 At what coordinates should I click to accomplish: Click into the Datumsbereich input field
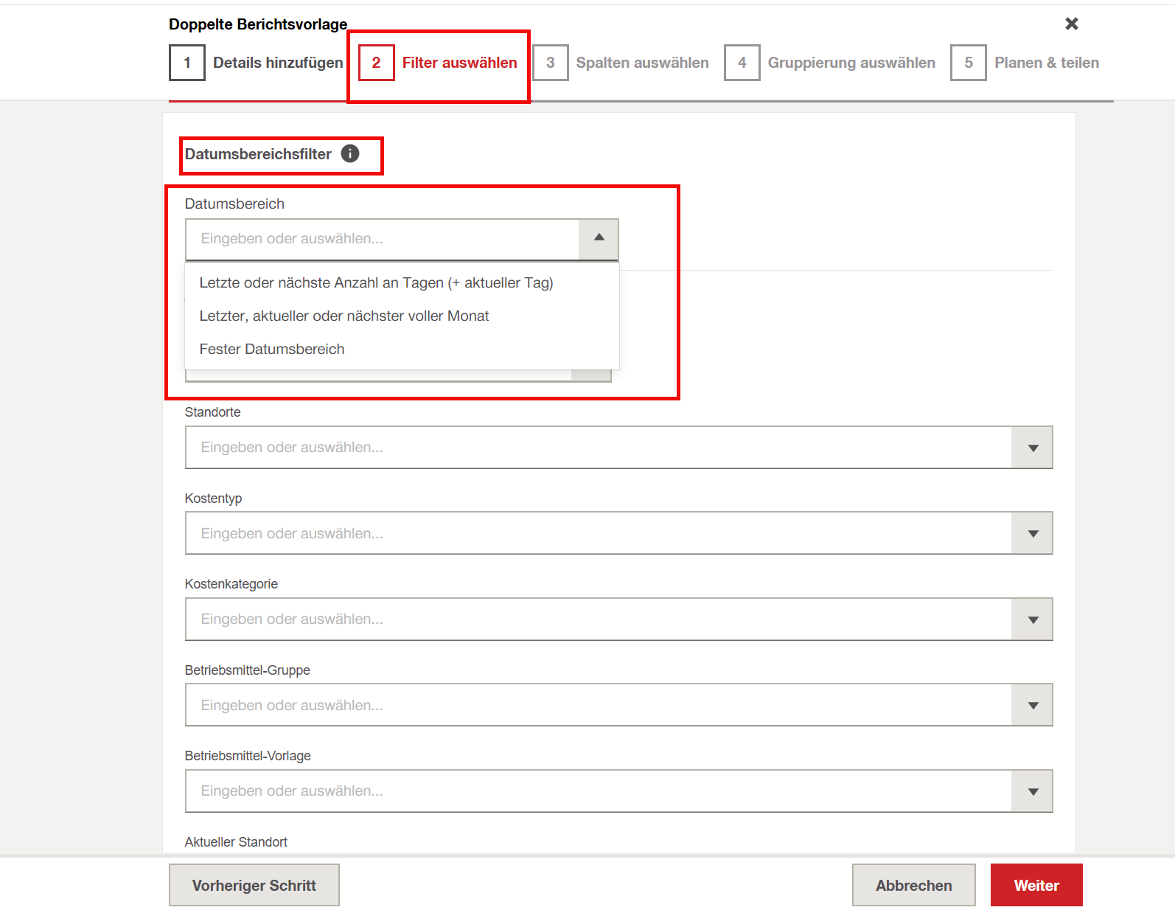pyautogui.click(x=382, y=239)
